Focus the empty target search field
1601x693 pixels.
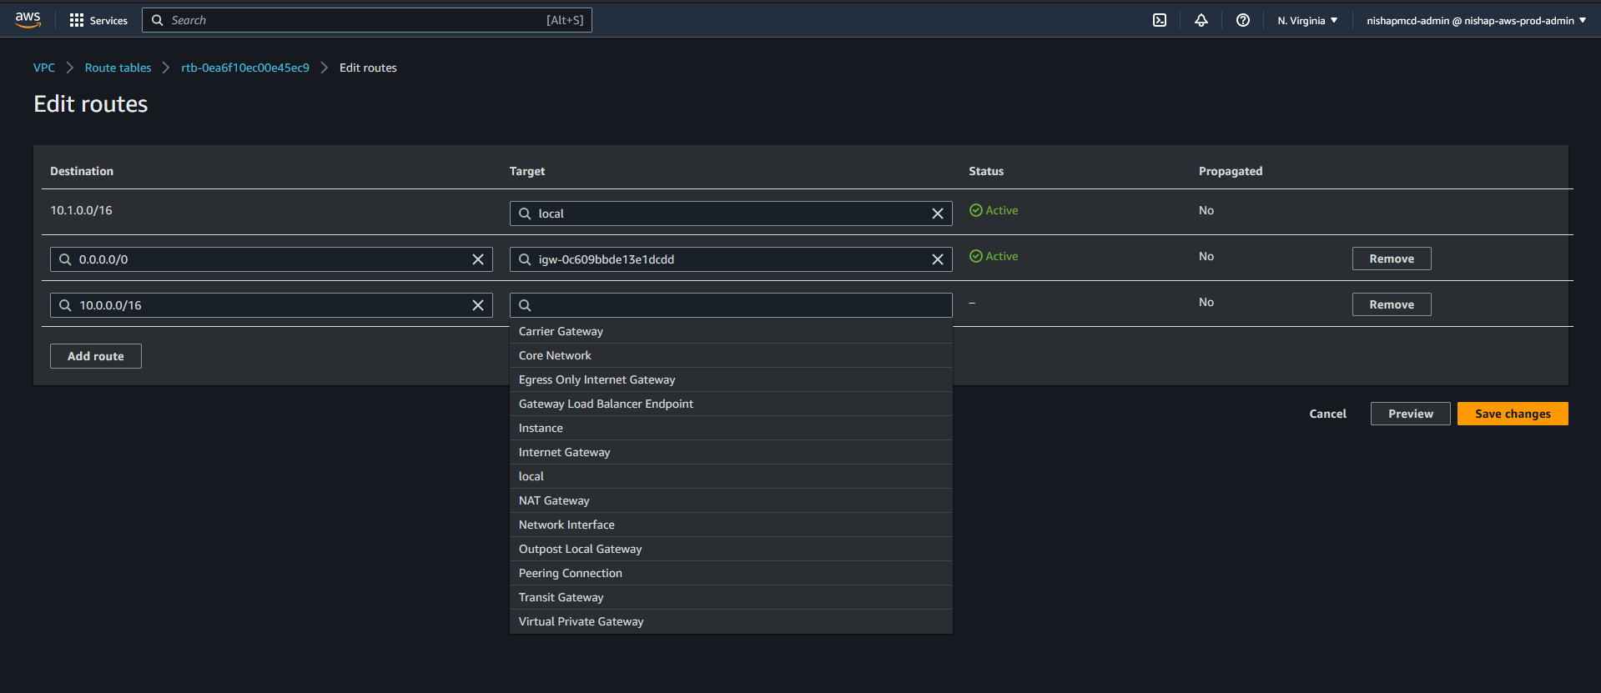(x=738, y=305)
